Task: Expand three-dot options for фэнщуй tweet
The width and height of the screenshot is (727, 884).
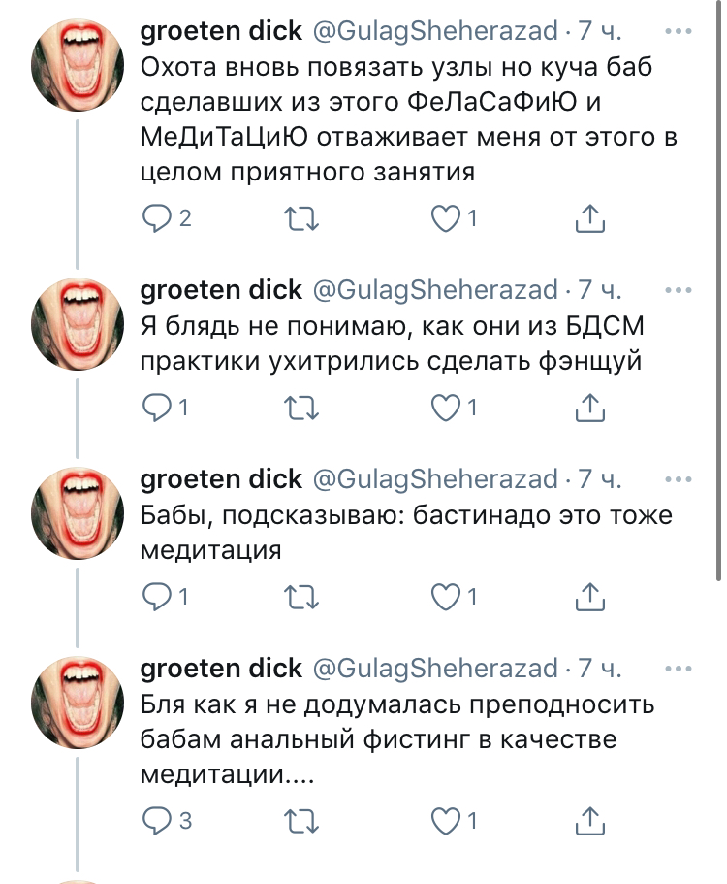Action: pyautogui.click(x=685, y=290)
